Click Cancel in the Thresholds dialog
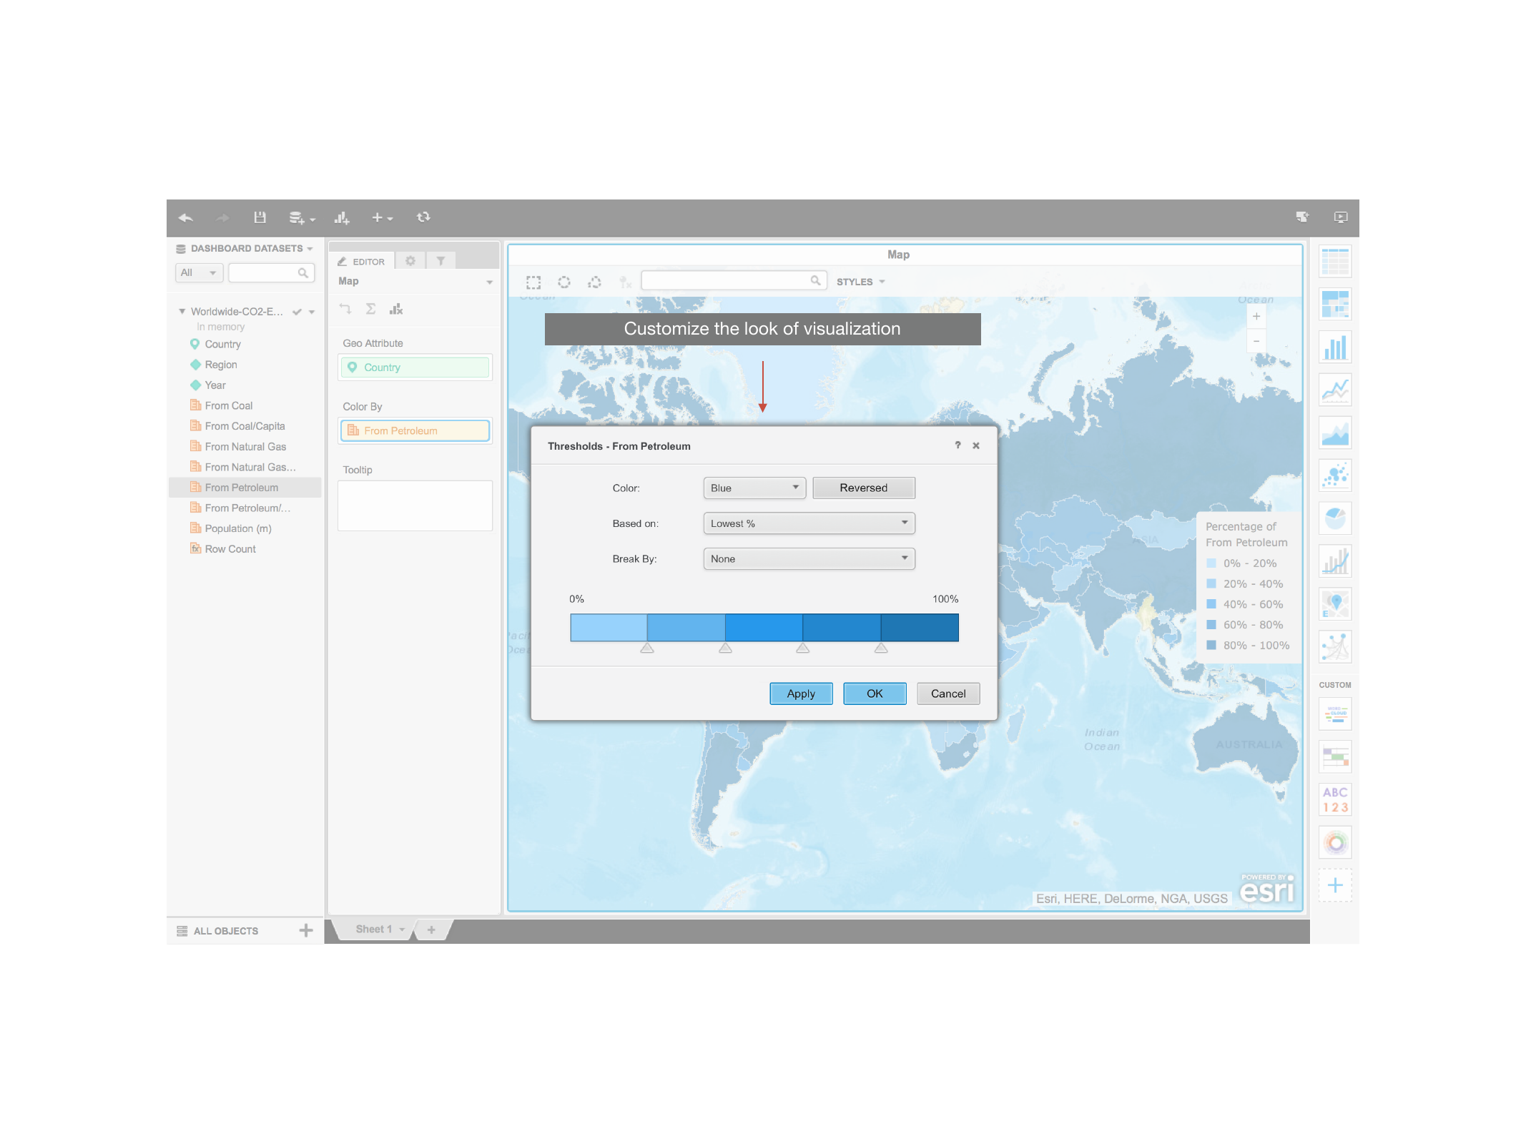1526x1144 pixels. [x=948, y=694]
